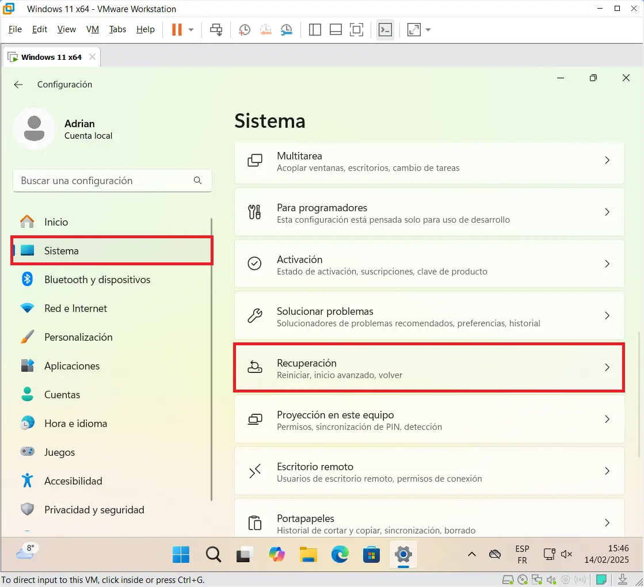Click the settings search magnifier icon
Image resolution: width=644 pixels, height=587 pixels.
(197, 180)
